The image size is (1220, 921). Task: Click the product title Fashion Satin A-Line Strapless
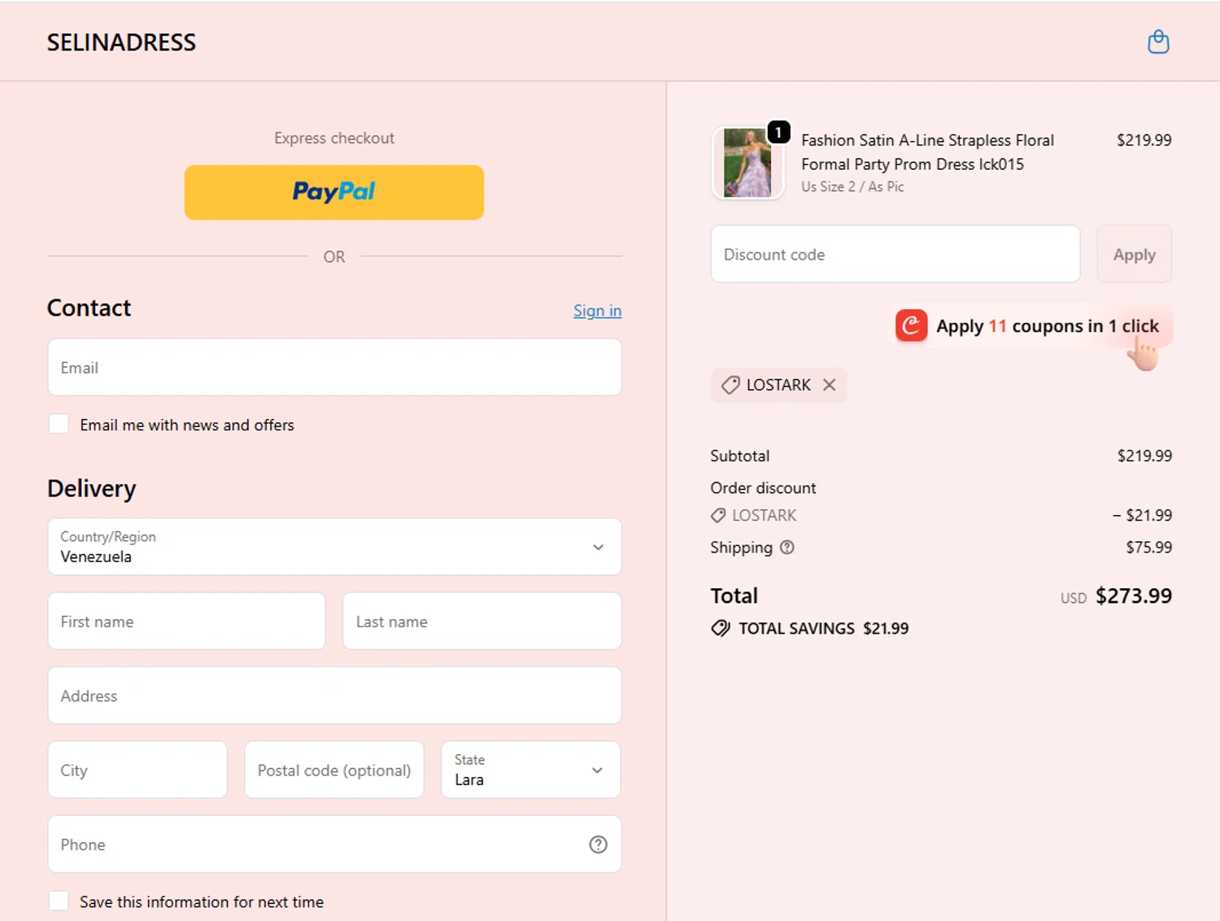tap(927, 152)
